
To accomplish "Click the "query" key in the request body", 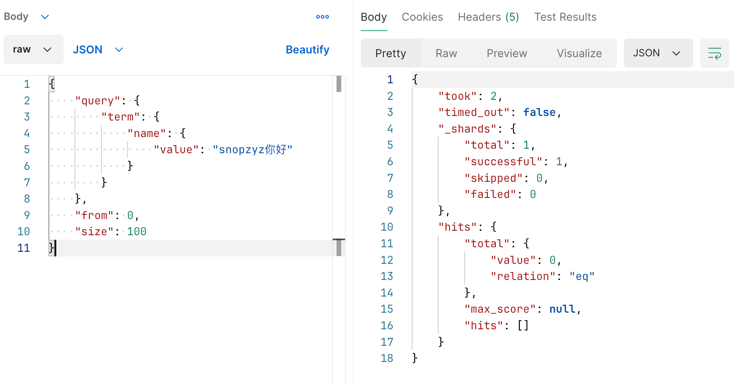I will pos(98,101).
